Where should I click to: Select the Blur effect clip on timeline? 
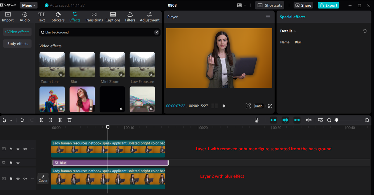click(110, 163)
